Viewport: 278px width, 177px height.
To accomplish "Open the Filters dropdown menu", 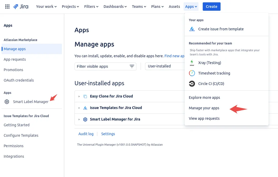I will pos(91,7).
